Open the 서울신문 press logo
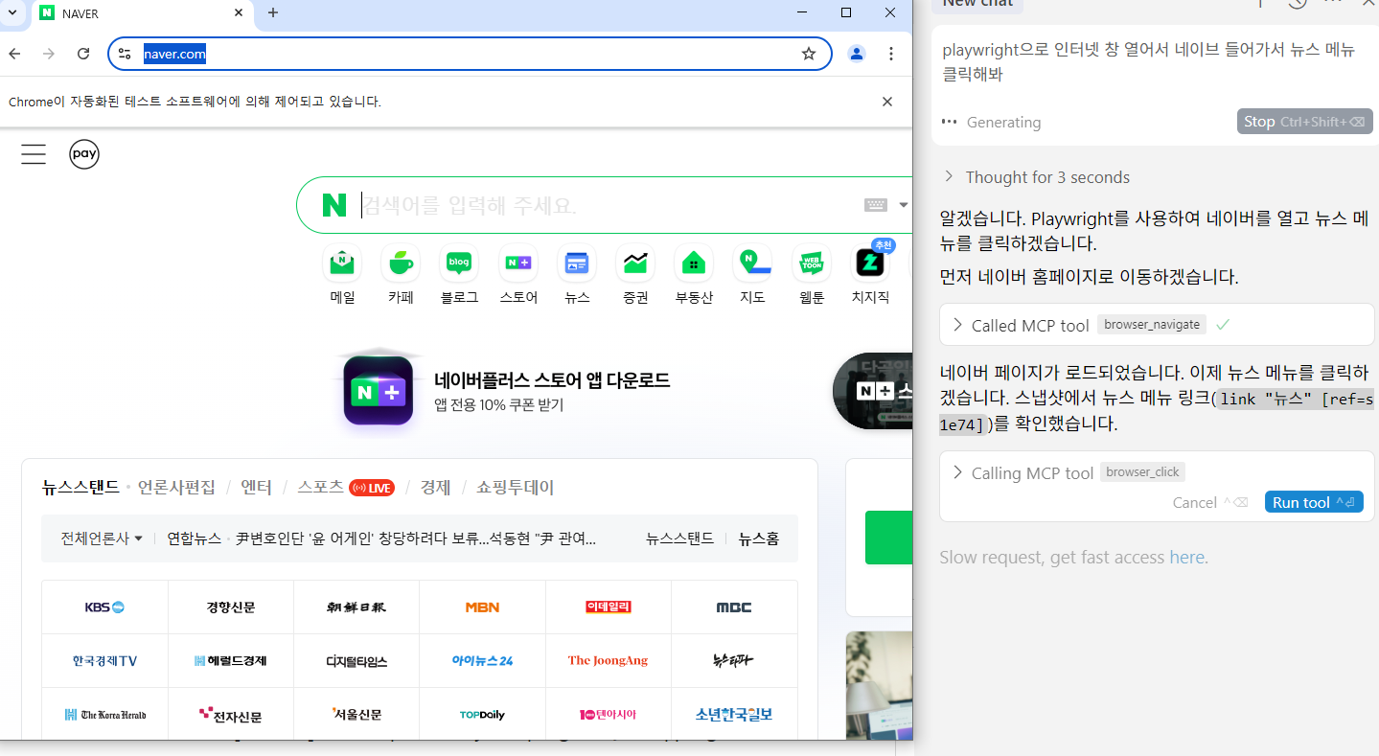The width and height of the screenshot is (1379, 756). 356,714
